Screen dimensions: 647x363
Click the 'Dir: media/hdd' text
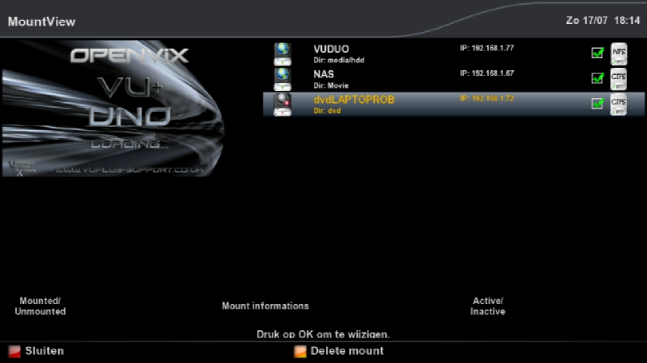tap(339, 60)
